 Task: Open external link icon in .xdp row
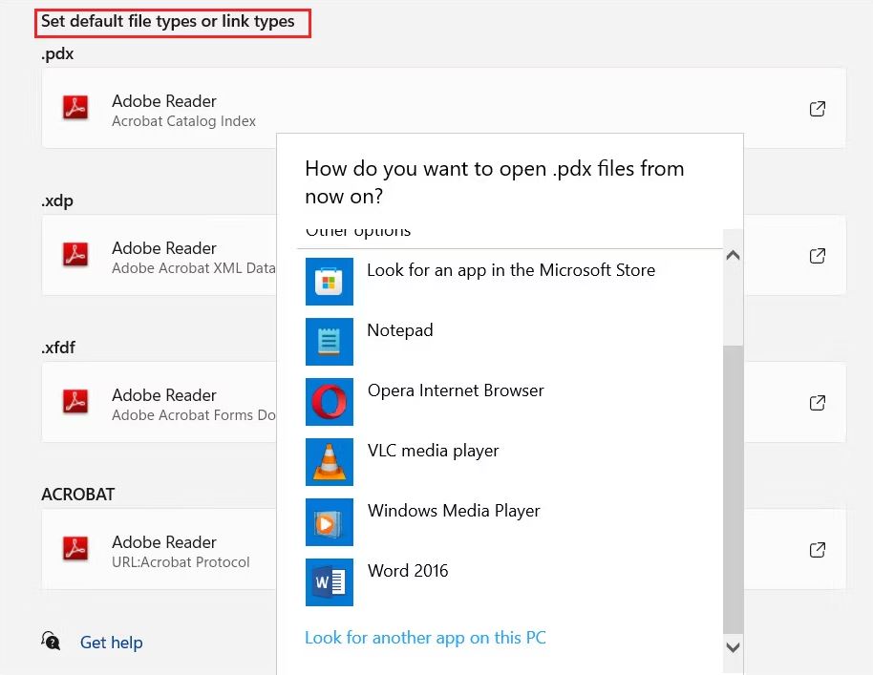pyautogui.click(x=817, y=256)
